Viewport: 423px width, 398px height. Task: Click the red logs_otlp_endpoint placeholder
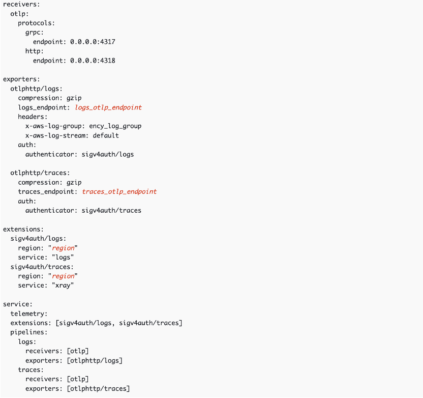tap(108, 107)
